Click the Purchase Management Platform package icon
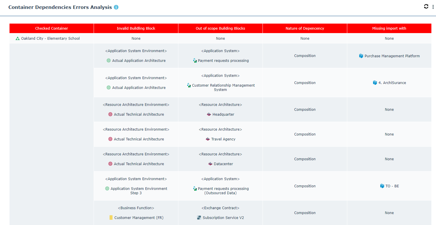The height and width of the screenshot is (225, 436). point(361,56)
